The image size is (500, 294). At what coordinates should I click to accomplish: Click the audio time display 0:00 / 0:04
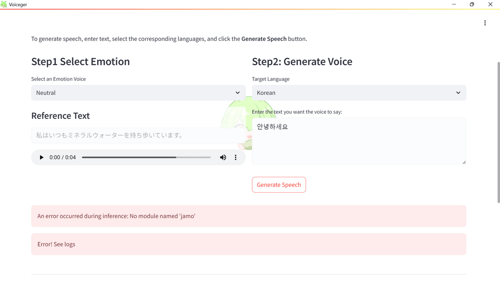pos(62,157)
